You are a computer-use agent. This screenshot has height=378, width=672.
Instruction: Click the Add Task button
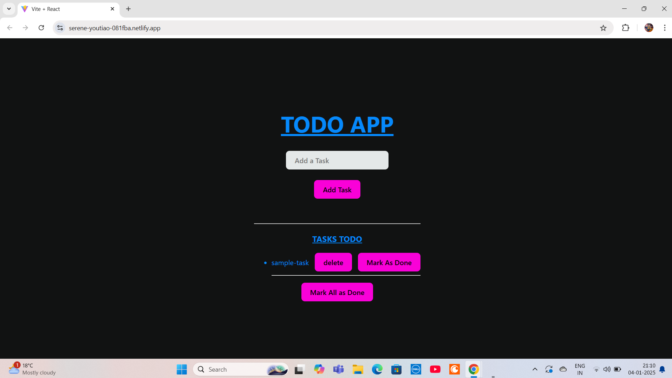[337, 190]
